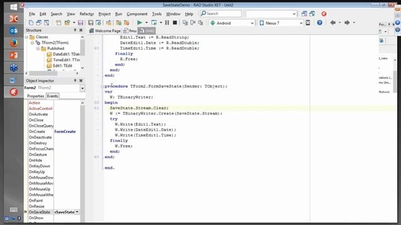Image resolution: width=401 pixels, height=225 pixels.
Task: Click the FormCreate handler value
Action: (65, 132)
